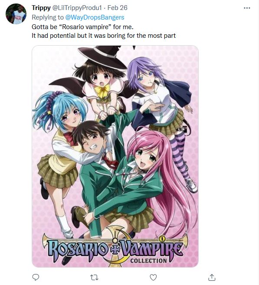The image size is (259, 285).
Task: Open the share upload arrow icon
Action: point(212,277)
